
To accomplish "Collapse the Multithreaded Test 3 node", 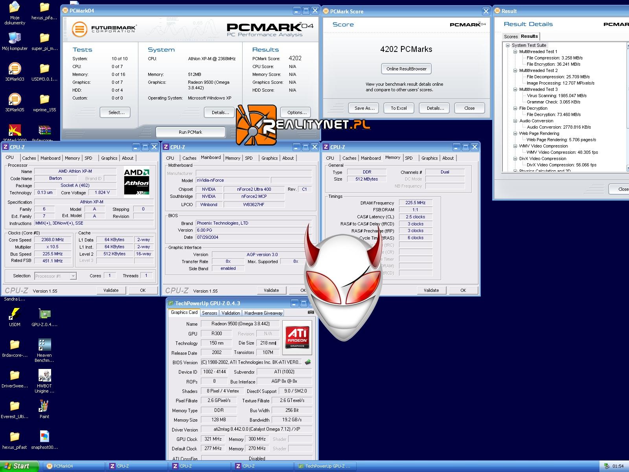I will pos(515,89).
